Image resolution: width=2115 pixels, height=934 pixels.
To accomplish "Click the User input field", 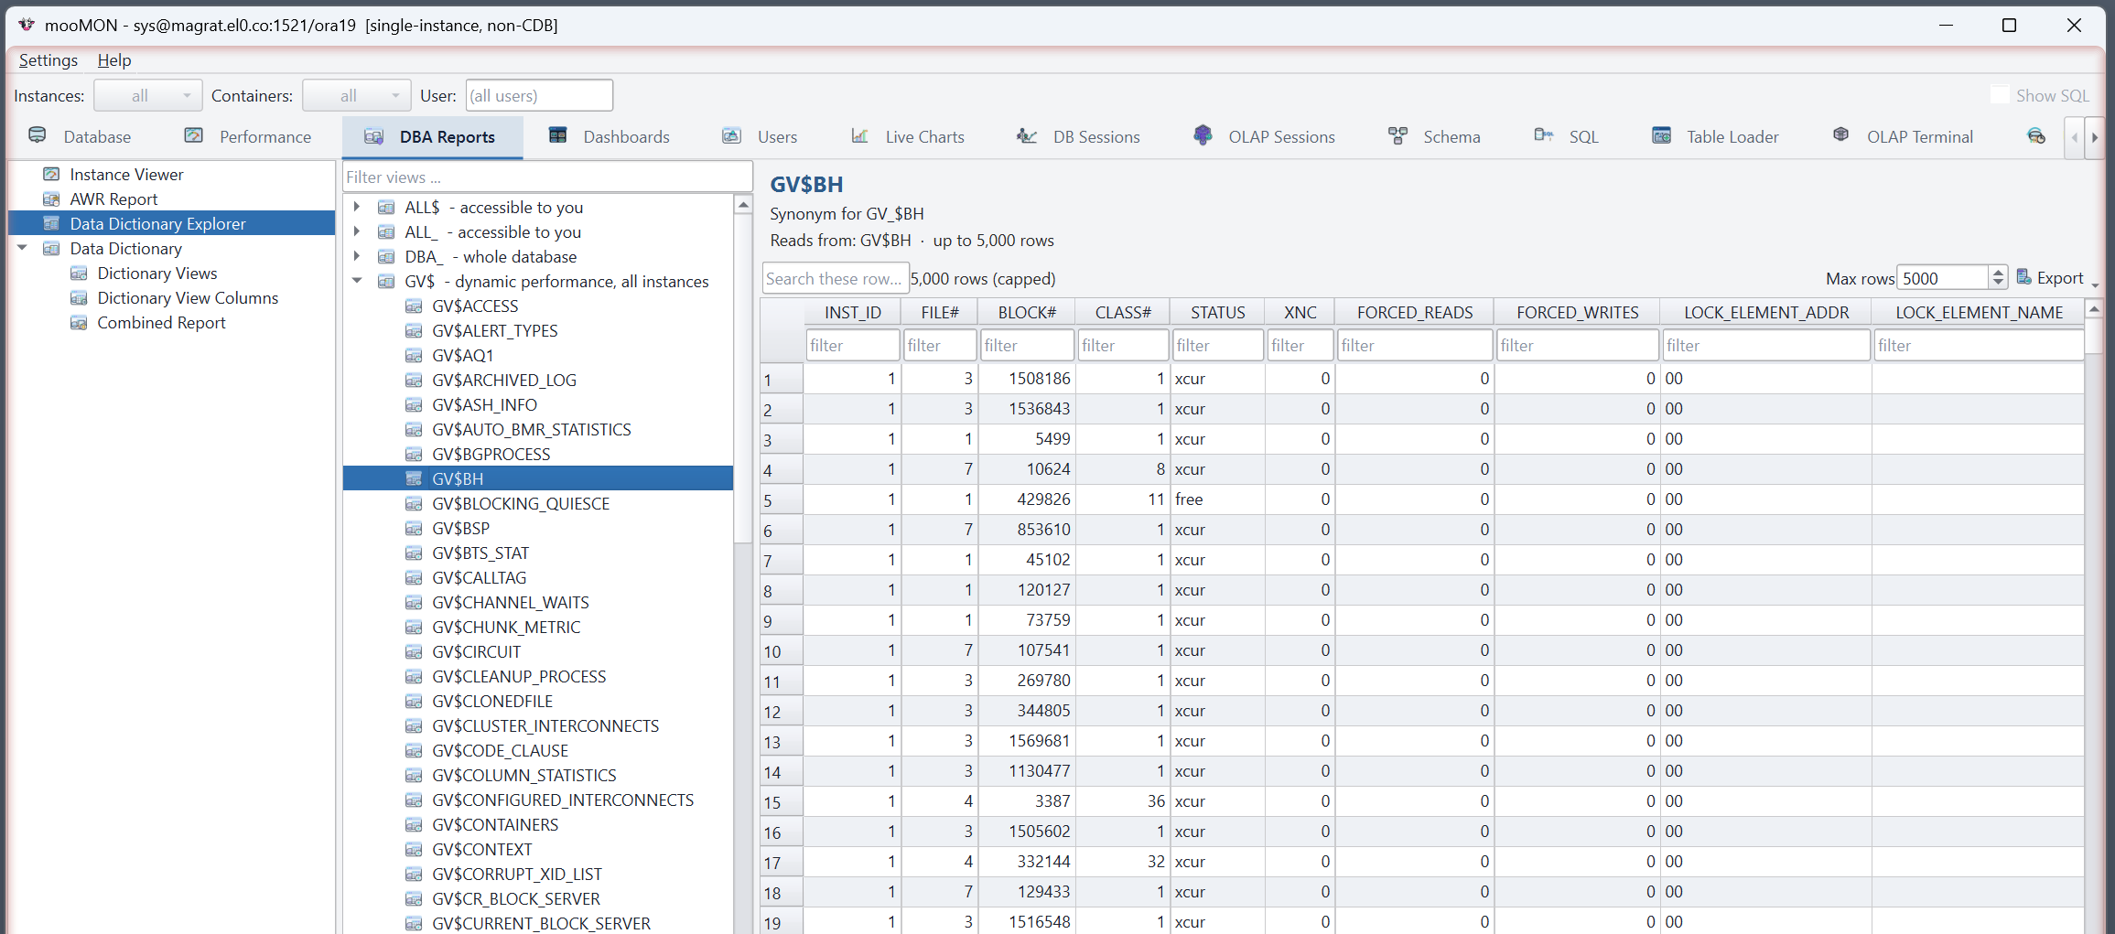I will (539, 95).
